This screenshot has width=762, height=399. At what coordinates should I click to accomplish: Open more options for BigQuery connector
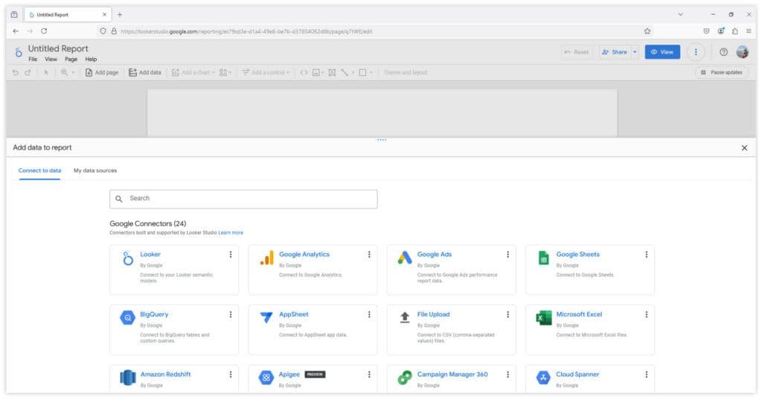tap(231, 314)
